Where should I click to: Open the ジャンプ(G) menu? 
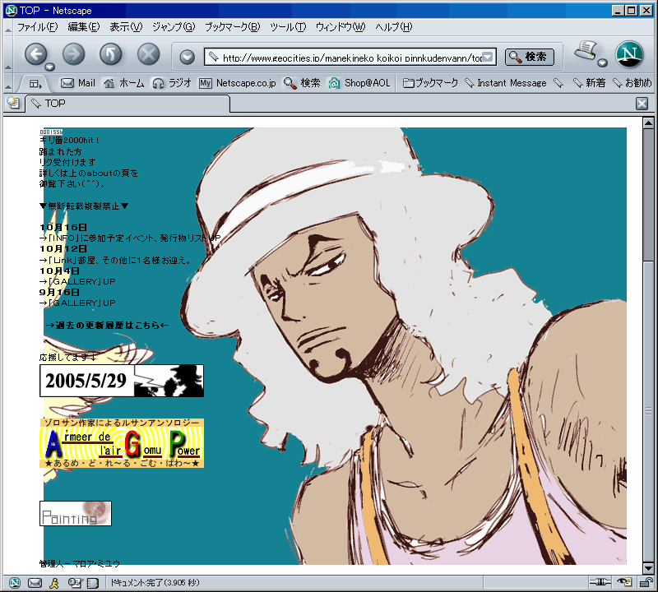(174, 27)
